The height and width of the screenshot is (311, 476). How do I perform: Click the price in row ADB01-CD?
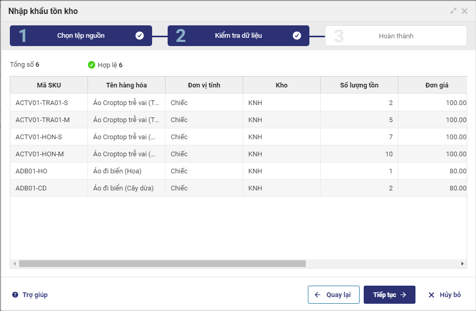click(458, 188)
